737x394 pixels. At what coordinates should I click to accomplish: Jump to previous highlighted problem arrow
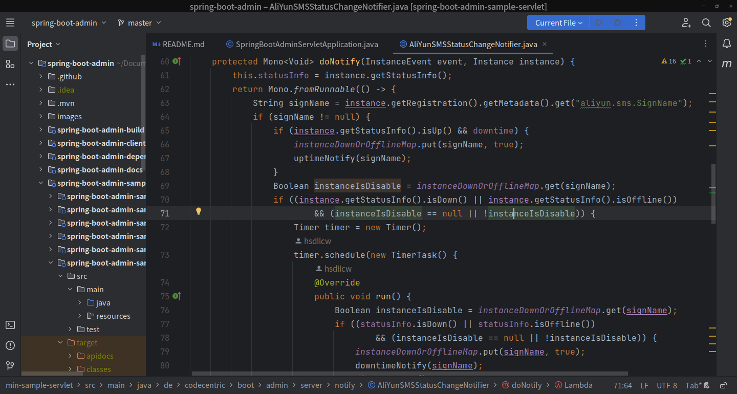point(699,61)
